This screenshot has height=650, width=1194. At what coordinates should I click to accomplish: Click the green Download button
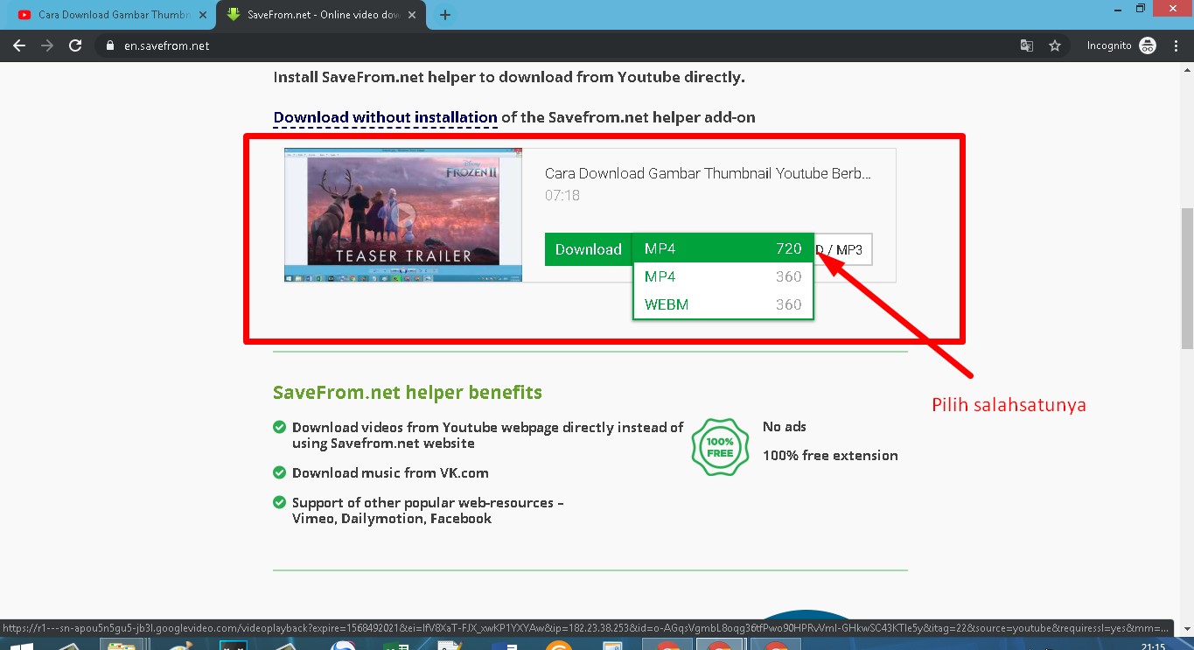pos(588,249)
